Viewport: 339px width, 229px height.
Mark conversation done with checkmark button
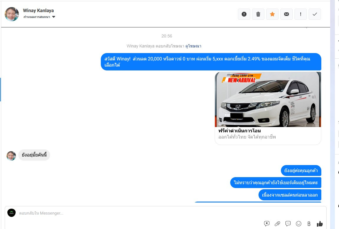(x=315, y=14)
